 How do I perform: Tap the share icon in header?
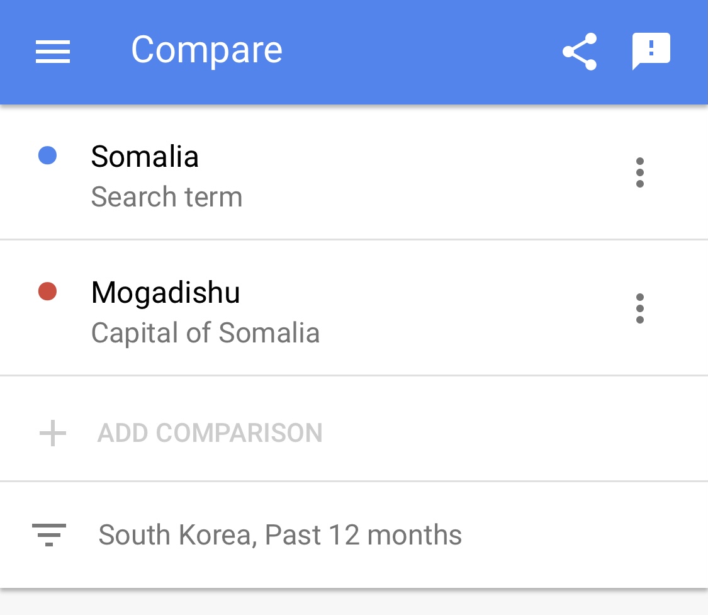coord(579,51)
